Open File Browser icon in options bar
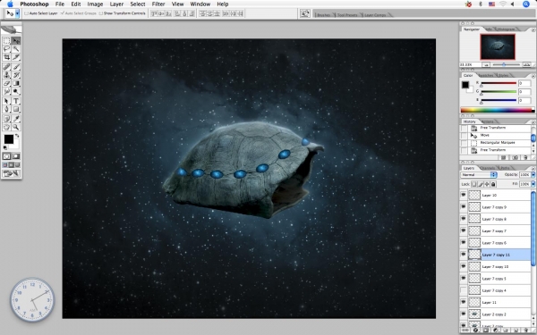 [x=305, y=13]
